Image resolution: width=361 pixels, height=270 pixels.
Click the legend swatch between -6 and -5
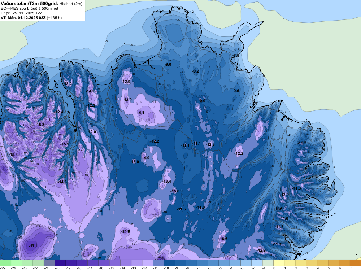point(213,263)
